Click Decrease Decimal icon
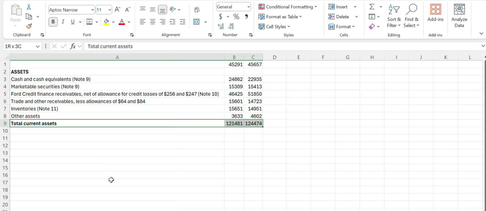Viewport: 486px width, 211px height. [x=230, y=27]
